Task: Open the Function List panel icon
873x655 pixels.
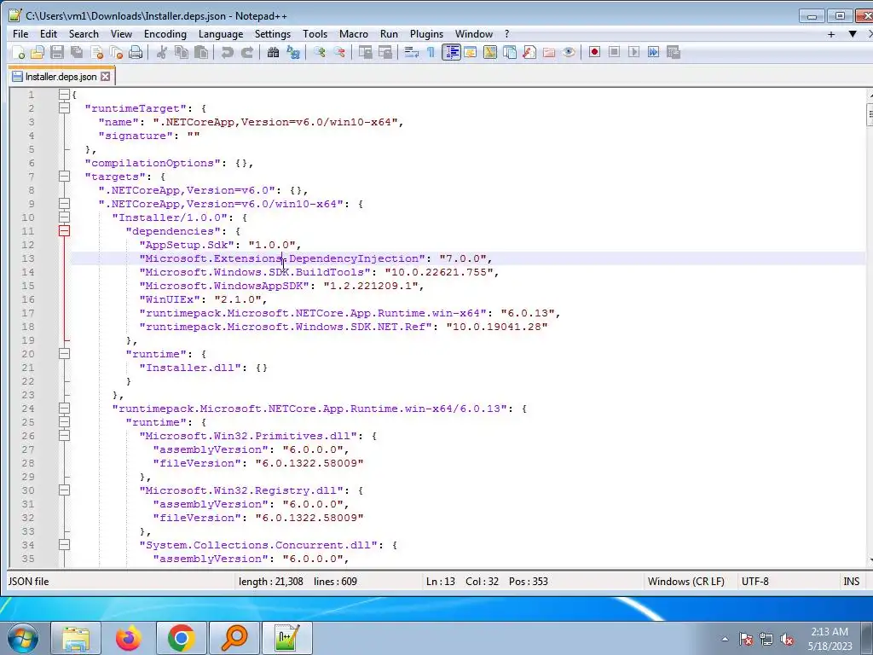Action: click(529, 52)
